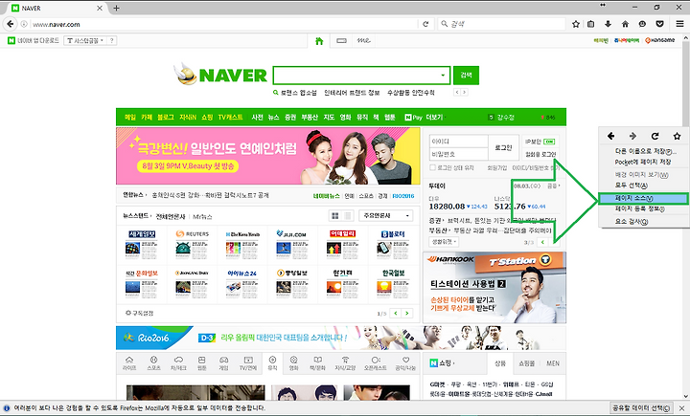This screenshot has height=416, width=690.
Task: Choose Pocket에 페이지 저장 in the context menu
Action: click(x=643, y=162)
